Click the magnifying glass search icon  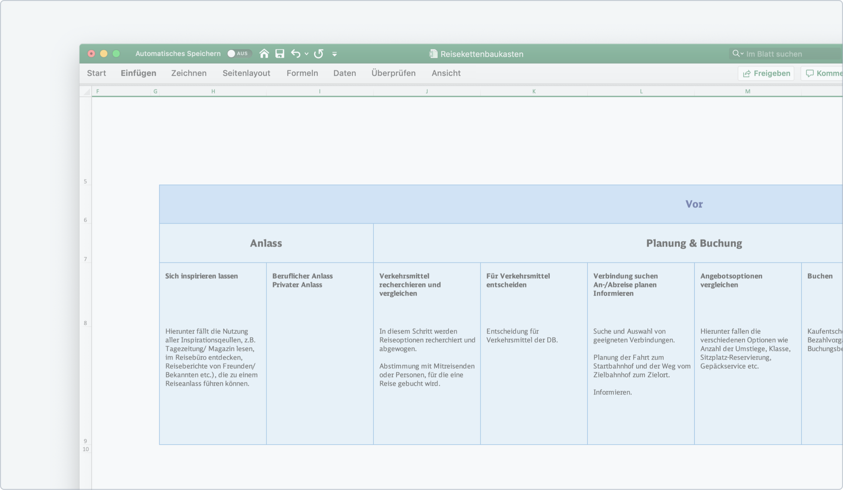736,54
